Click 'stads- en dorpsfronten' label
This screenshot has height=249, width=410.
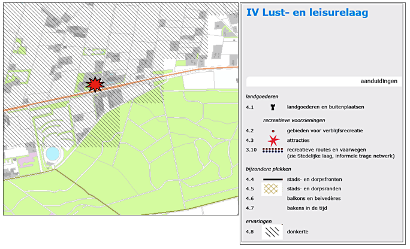314,180
